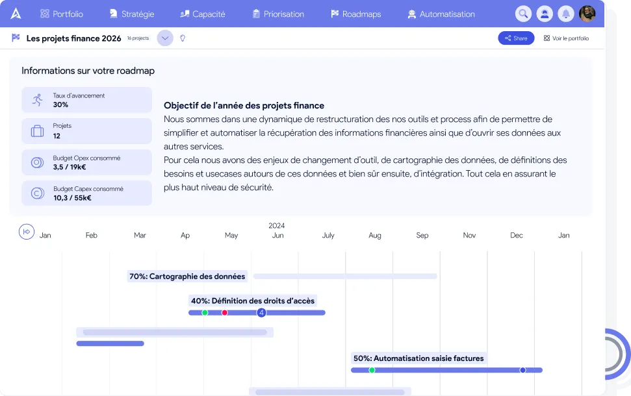Click the 70% Cartographie des données progress bar
This screenshot has height=396, width=631.
point(344,276)
